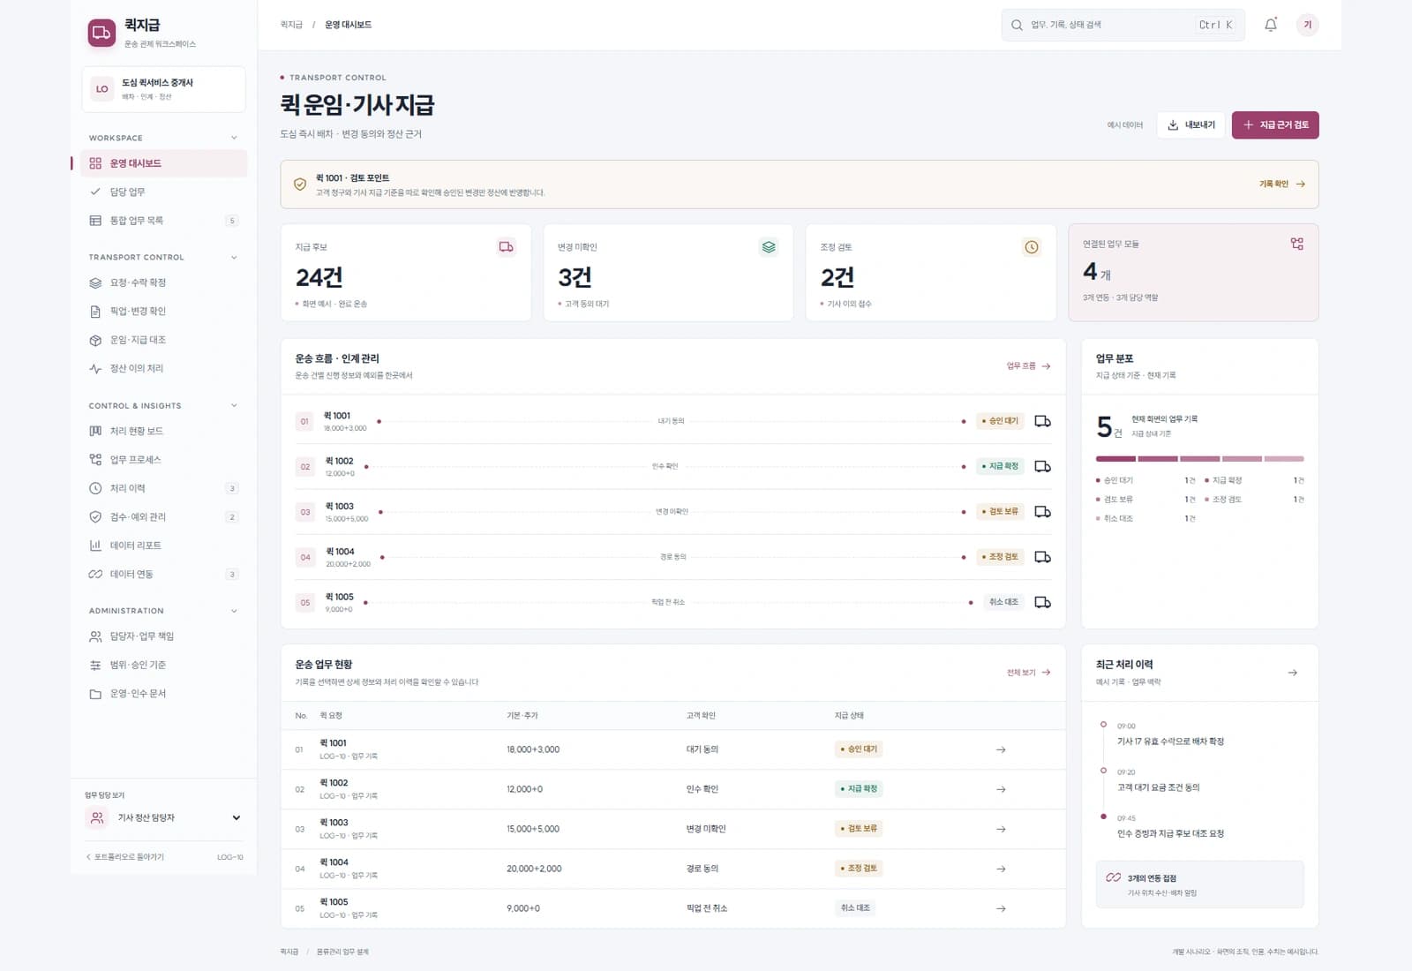Click truck icon in 퀵 1003 flow row
The height and width of the screenshot is (971, 1412).
(x=1042, y=512)
